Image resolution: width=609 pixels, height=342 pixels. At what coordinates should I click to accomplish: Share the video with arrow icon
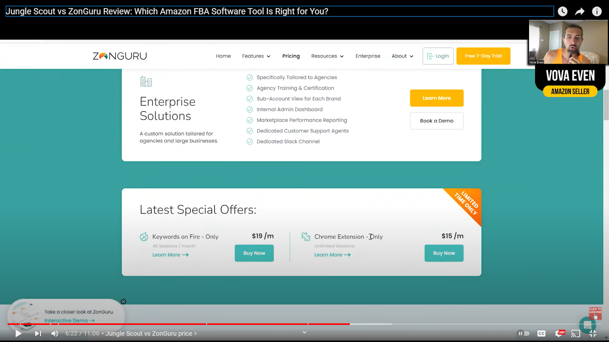point(580,11)
